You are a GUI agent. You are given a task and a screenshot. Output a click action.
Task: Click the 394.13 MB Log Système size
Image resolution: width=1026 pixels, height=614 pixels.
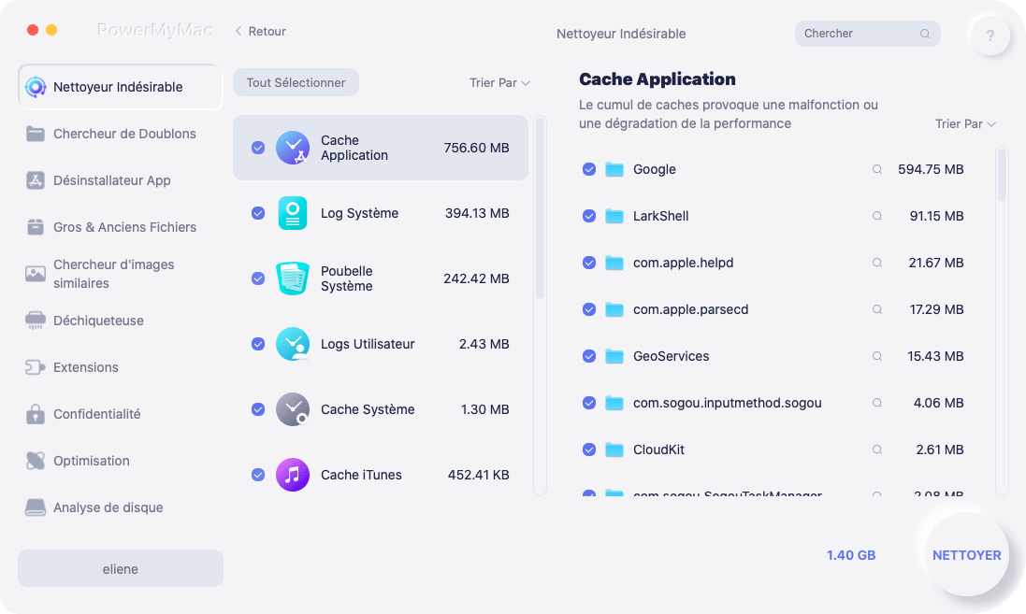pyautogui.click(x=477, y=213)
